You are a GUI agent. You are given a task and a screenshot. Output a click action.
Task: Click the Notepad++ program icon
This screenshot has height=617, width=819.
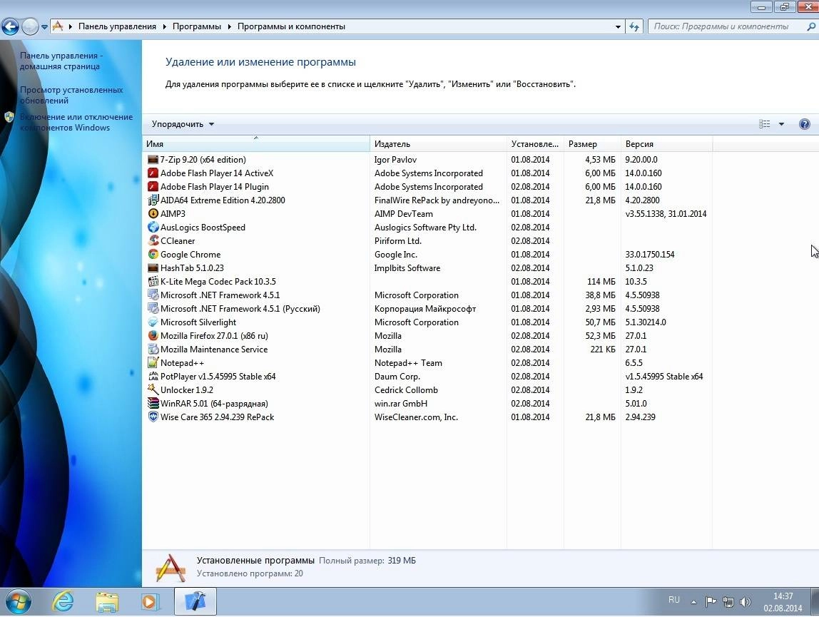click(153, 363)
